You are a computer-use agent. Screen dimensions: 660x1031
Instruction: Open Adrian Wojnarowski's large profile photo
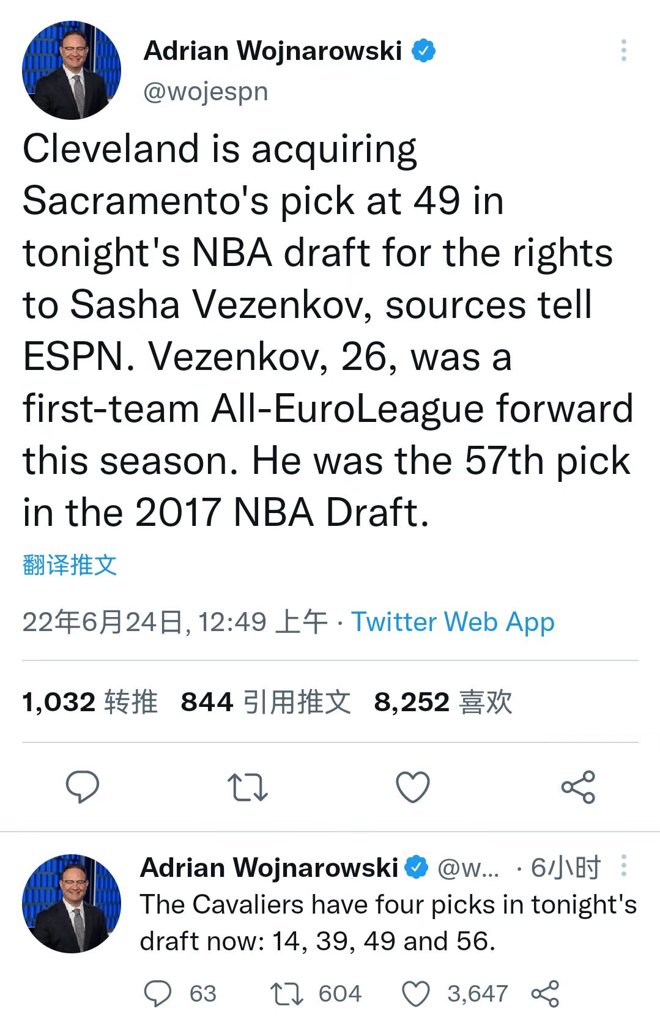[x=71, y=70]
